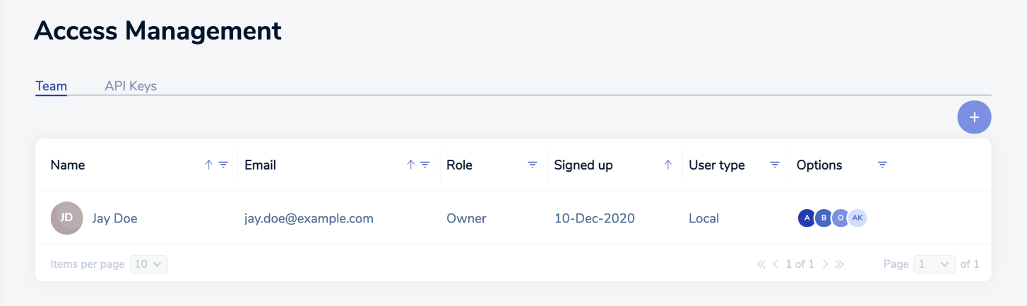
Task: Open the Options column filter icon
Action: pyautogui.click(x=882, y=165)
